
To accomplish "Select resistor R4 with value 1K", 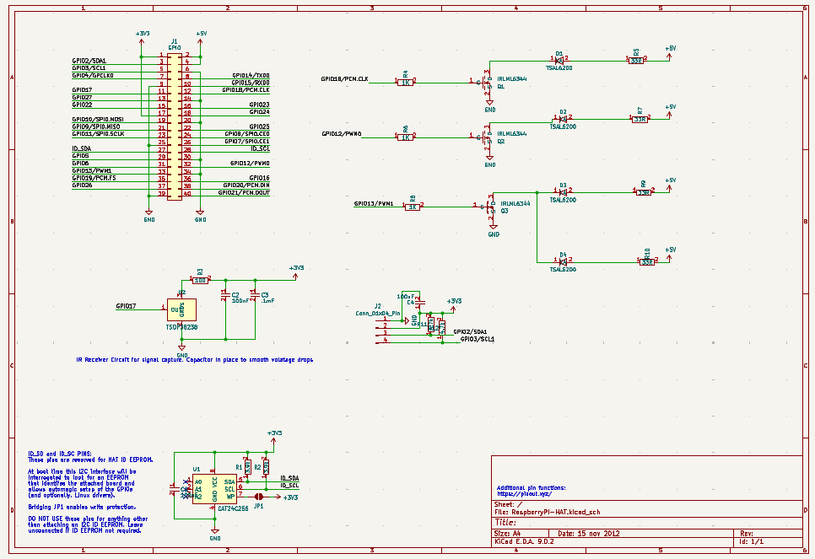I will pos(407,82).
